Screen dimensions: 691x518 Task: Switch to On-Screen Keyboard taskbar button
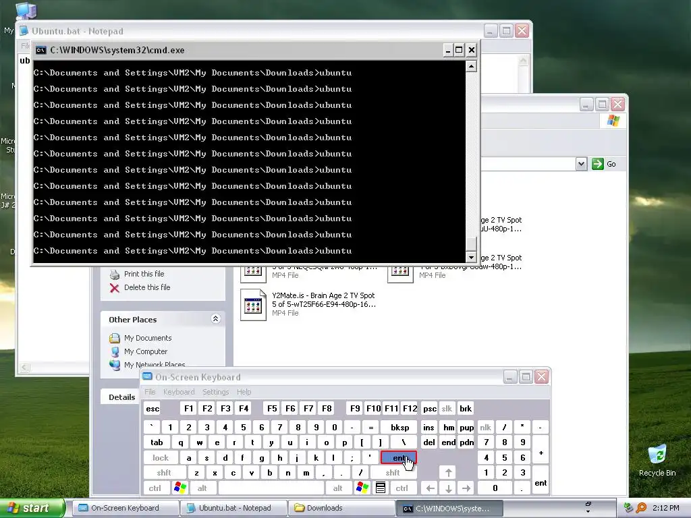pos(125,508)
